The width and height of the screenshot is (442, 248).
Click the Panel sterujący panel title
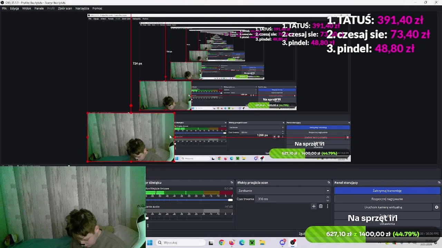click(x=346, y=183)
